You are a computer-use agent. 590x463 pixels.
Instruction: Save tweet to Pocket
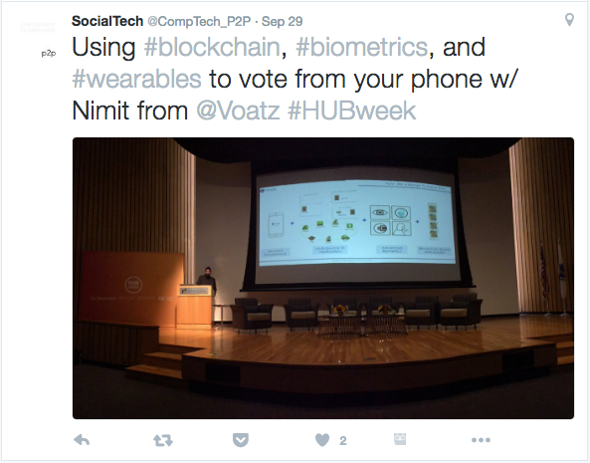pyautogui.click(x=241, y=440)
